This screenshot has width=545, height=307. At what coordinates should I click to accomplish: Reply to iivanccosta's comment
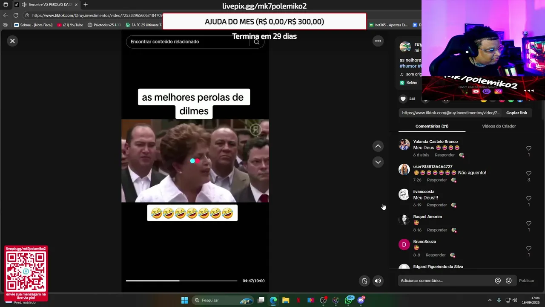click(437, 205)
